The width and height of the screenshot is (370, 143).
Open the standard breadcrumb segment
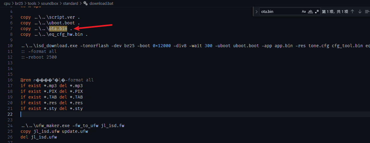[x=70, y=3]
